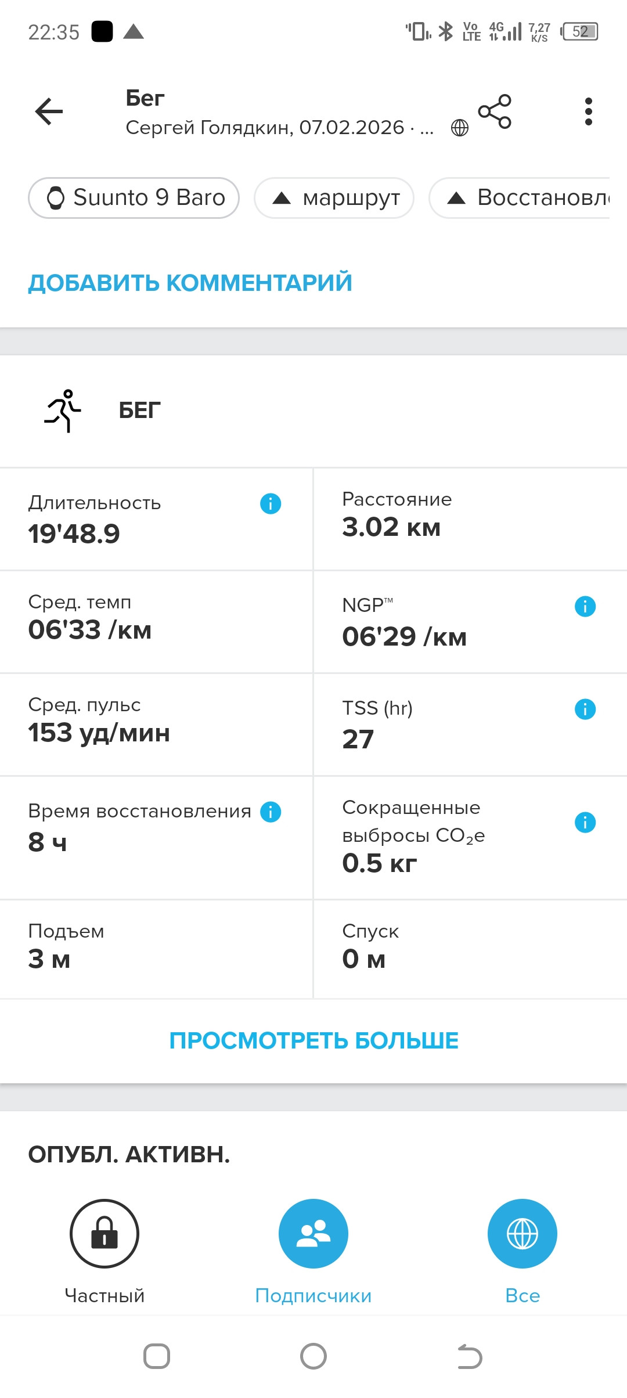This screenshot has width=627, height=1398.
Task: Tap ДОБАВИТЬ КОММЕНТАРИЙ link
Action: pos(190,283)
